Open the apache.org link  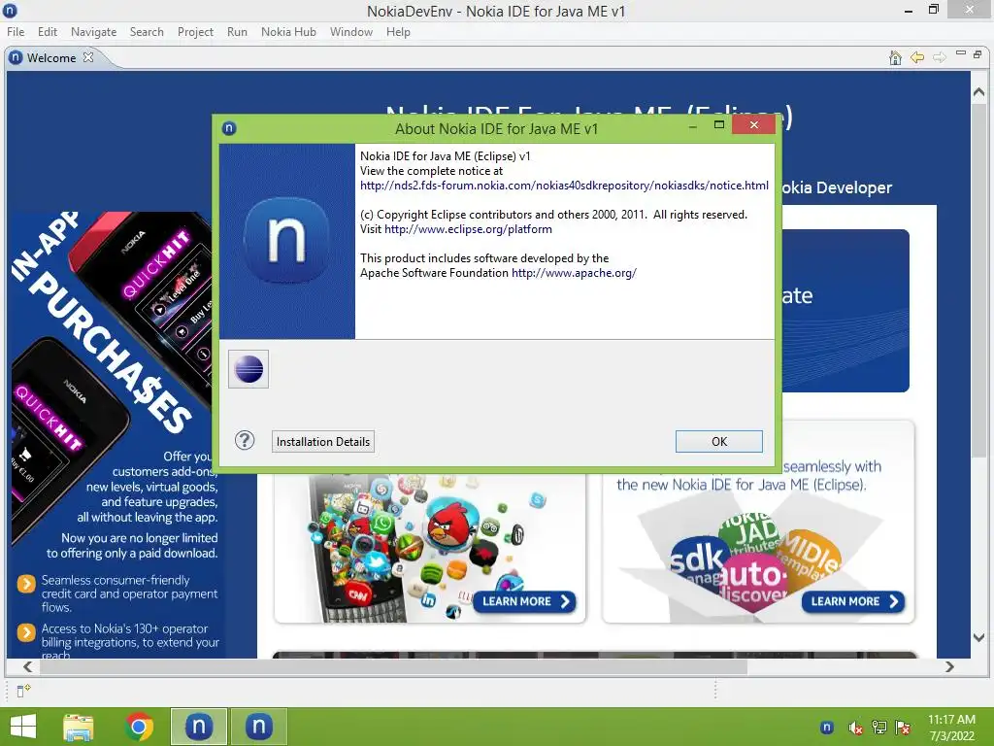tap(574, 273)
